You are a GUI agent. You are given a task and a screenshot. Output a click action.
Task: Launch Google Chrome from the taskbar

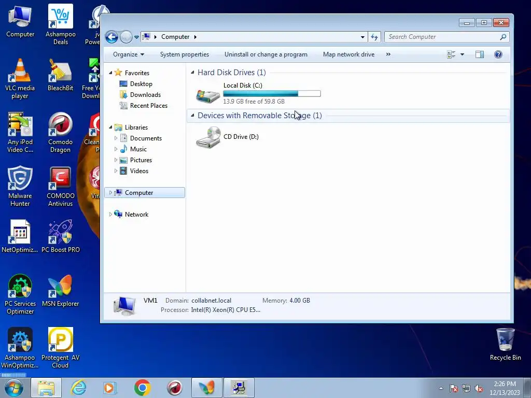[142, 388]
